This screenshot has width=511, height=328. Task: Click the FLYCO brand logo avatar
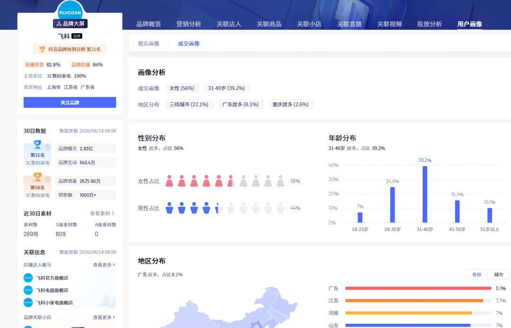point(70,10)
